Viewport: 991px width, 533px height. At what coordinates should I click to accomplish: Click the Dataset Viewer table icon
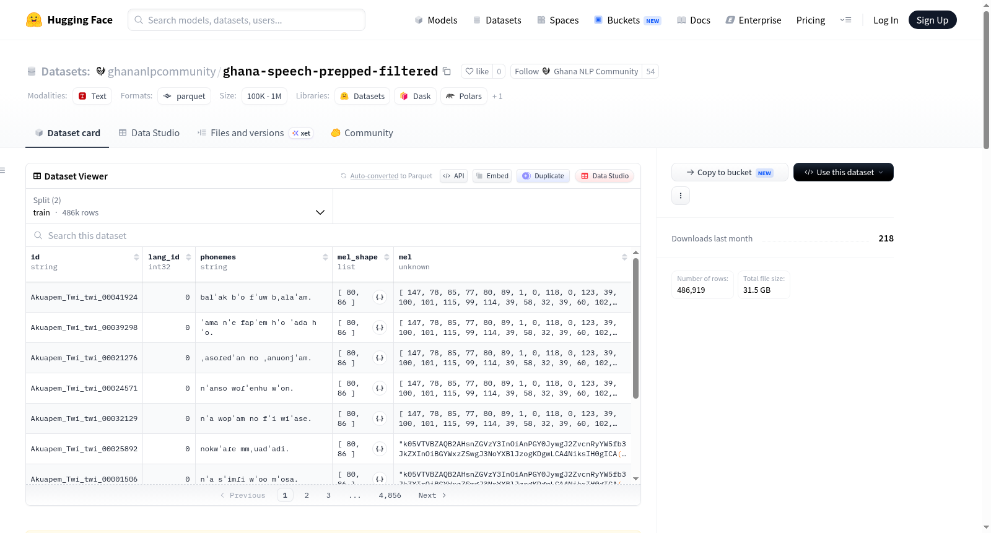(x=37, y=176)
